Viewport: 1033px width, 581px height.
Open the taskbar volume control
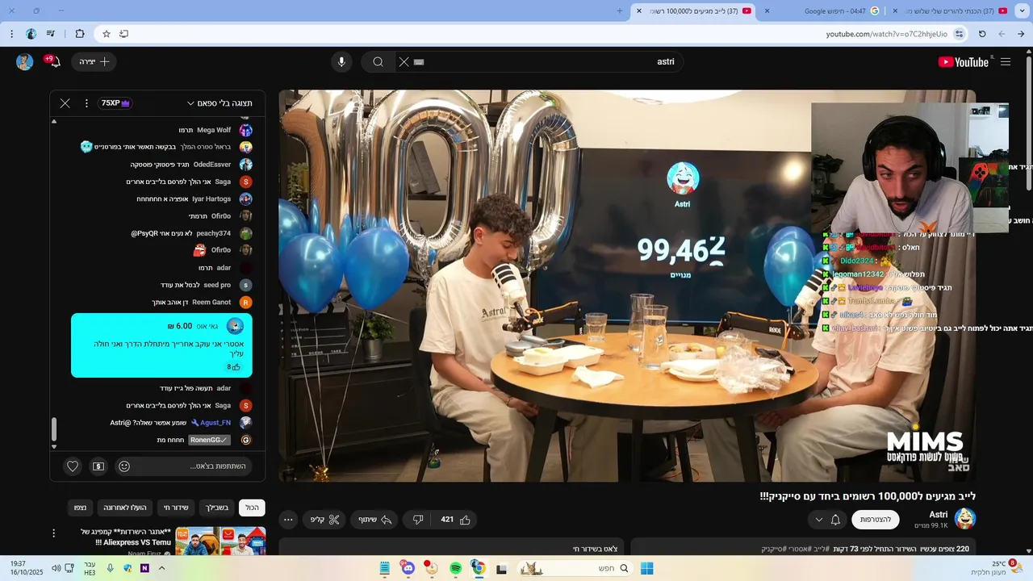(x=56, y=568)
